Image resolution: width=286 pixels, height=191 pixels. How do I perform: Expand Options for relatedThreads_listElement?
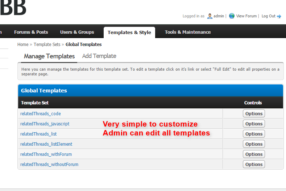pos(254,144)
